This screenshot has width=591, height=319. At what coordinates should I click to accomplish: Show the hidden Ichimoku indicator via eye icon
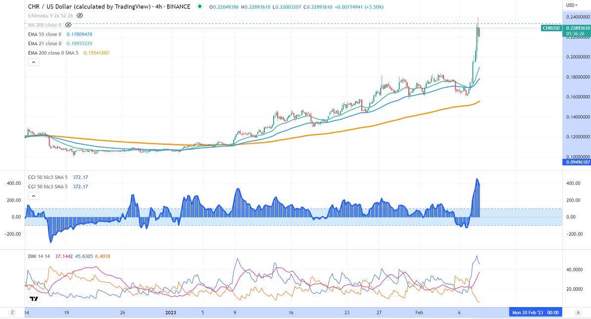(x=78, y=16)
